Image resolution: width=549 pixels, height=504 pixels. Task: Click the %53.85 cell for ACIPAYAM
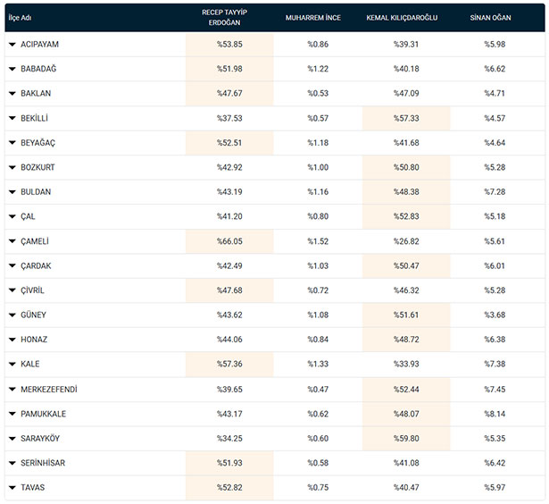click(229, 45)
